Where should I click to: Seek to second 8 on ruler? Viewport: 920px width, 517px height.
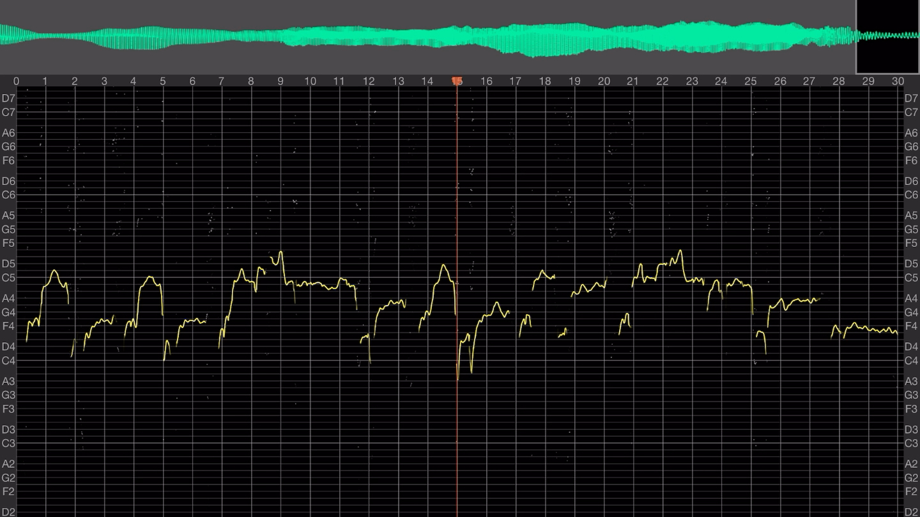(251, 81)
